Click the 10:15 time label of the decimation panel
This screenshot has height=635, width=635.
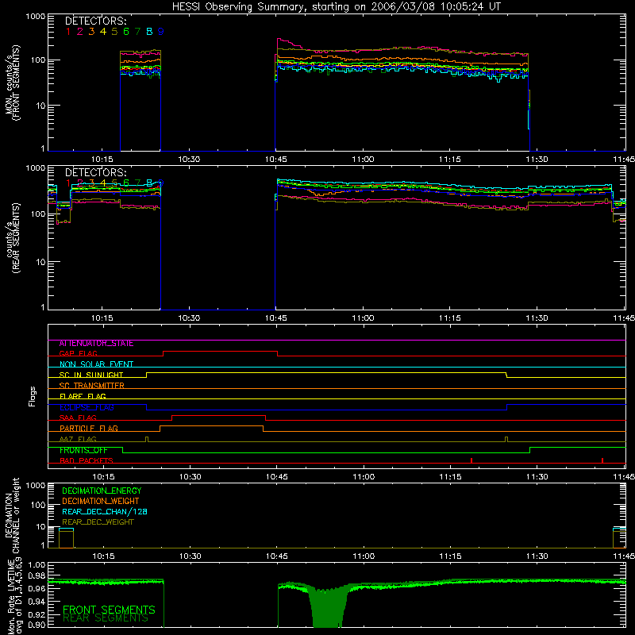coord(103,556)
